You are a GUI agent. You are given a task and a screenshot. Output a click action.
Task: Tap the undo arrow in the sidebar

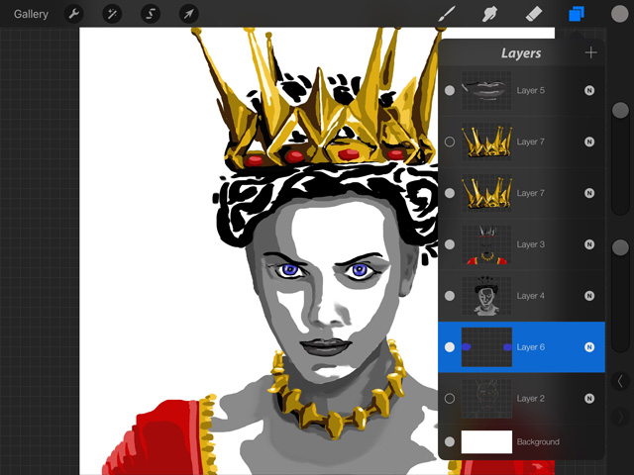[620, 381]
